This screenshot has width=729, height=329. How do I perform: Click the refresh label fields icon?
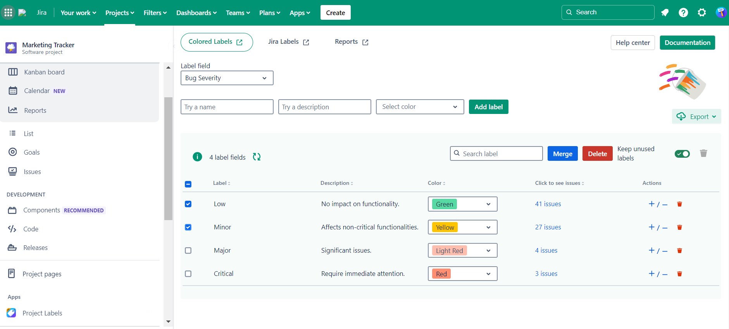pos(257,157)
